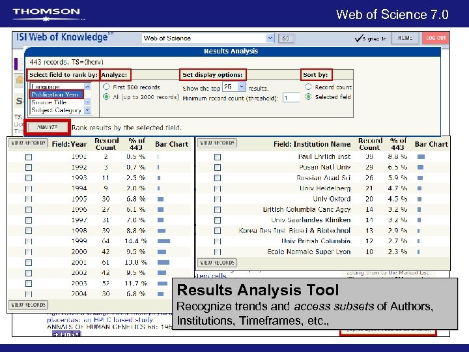Check the box for year 1996
469x352 pixels.
coord(29,209)
